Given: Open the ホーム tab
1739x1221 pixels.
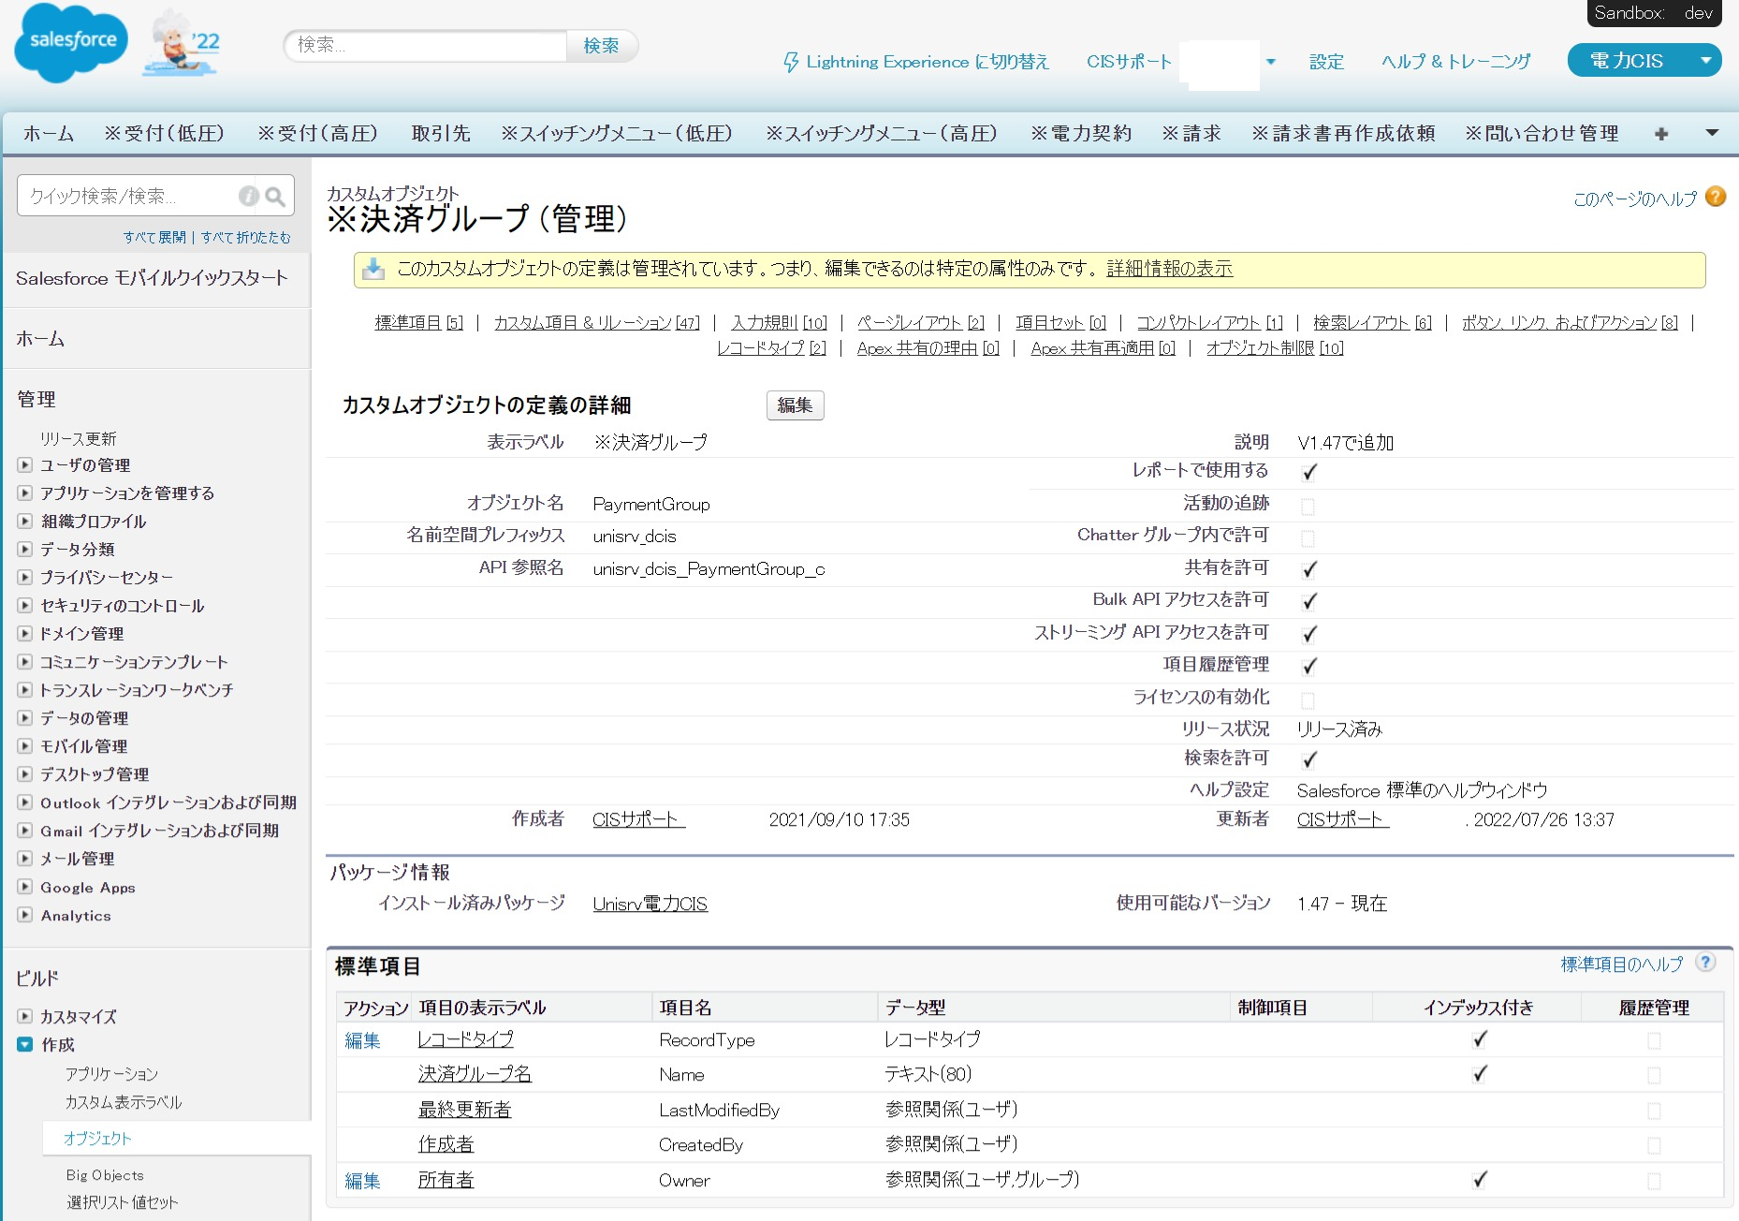Looking at the screenshot, I should (x=49, y=133).
